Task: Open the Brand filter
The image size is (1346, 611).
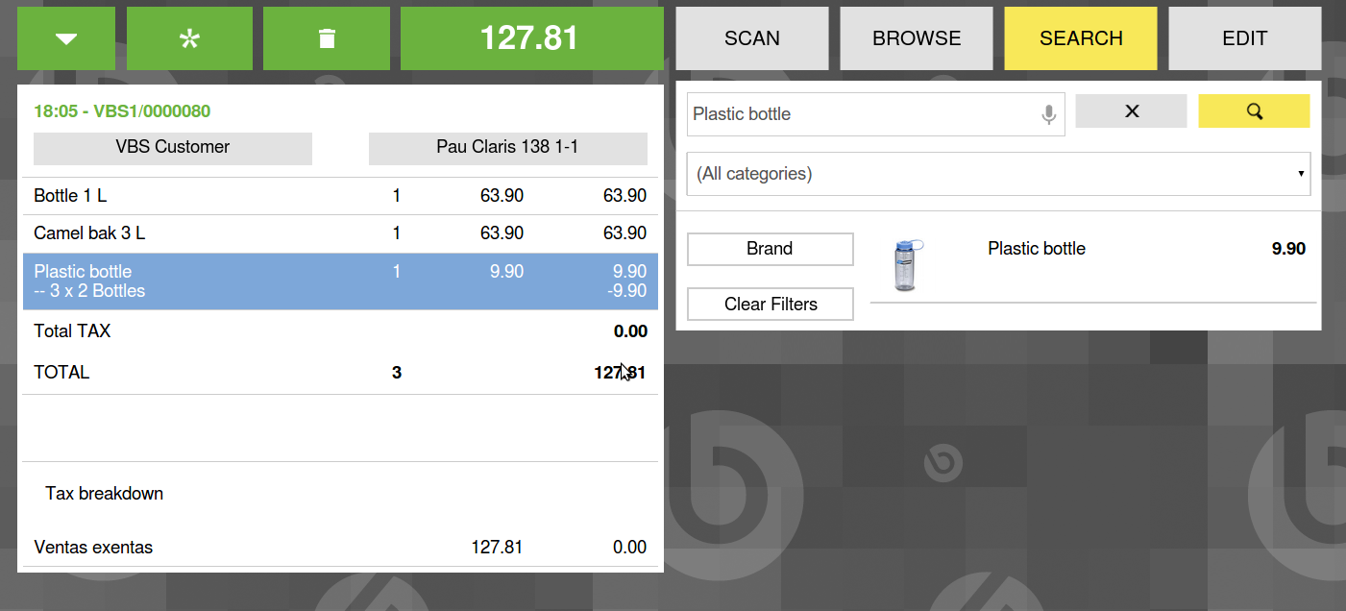Action: point(770,249)
